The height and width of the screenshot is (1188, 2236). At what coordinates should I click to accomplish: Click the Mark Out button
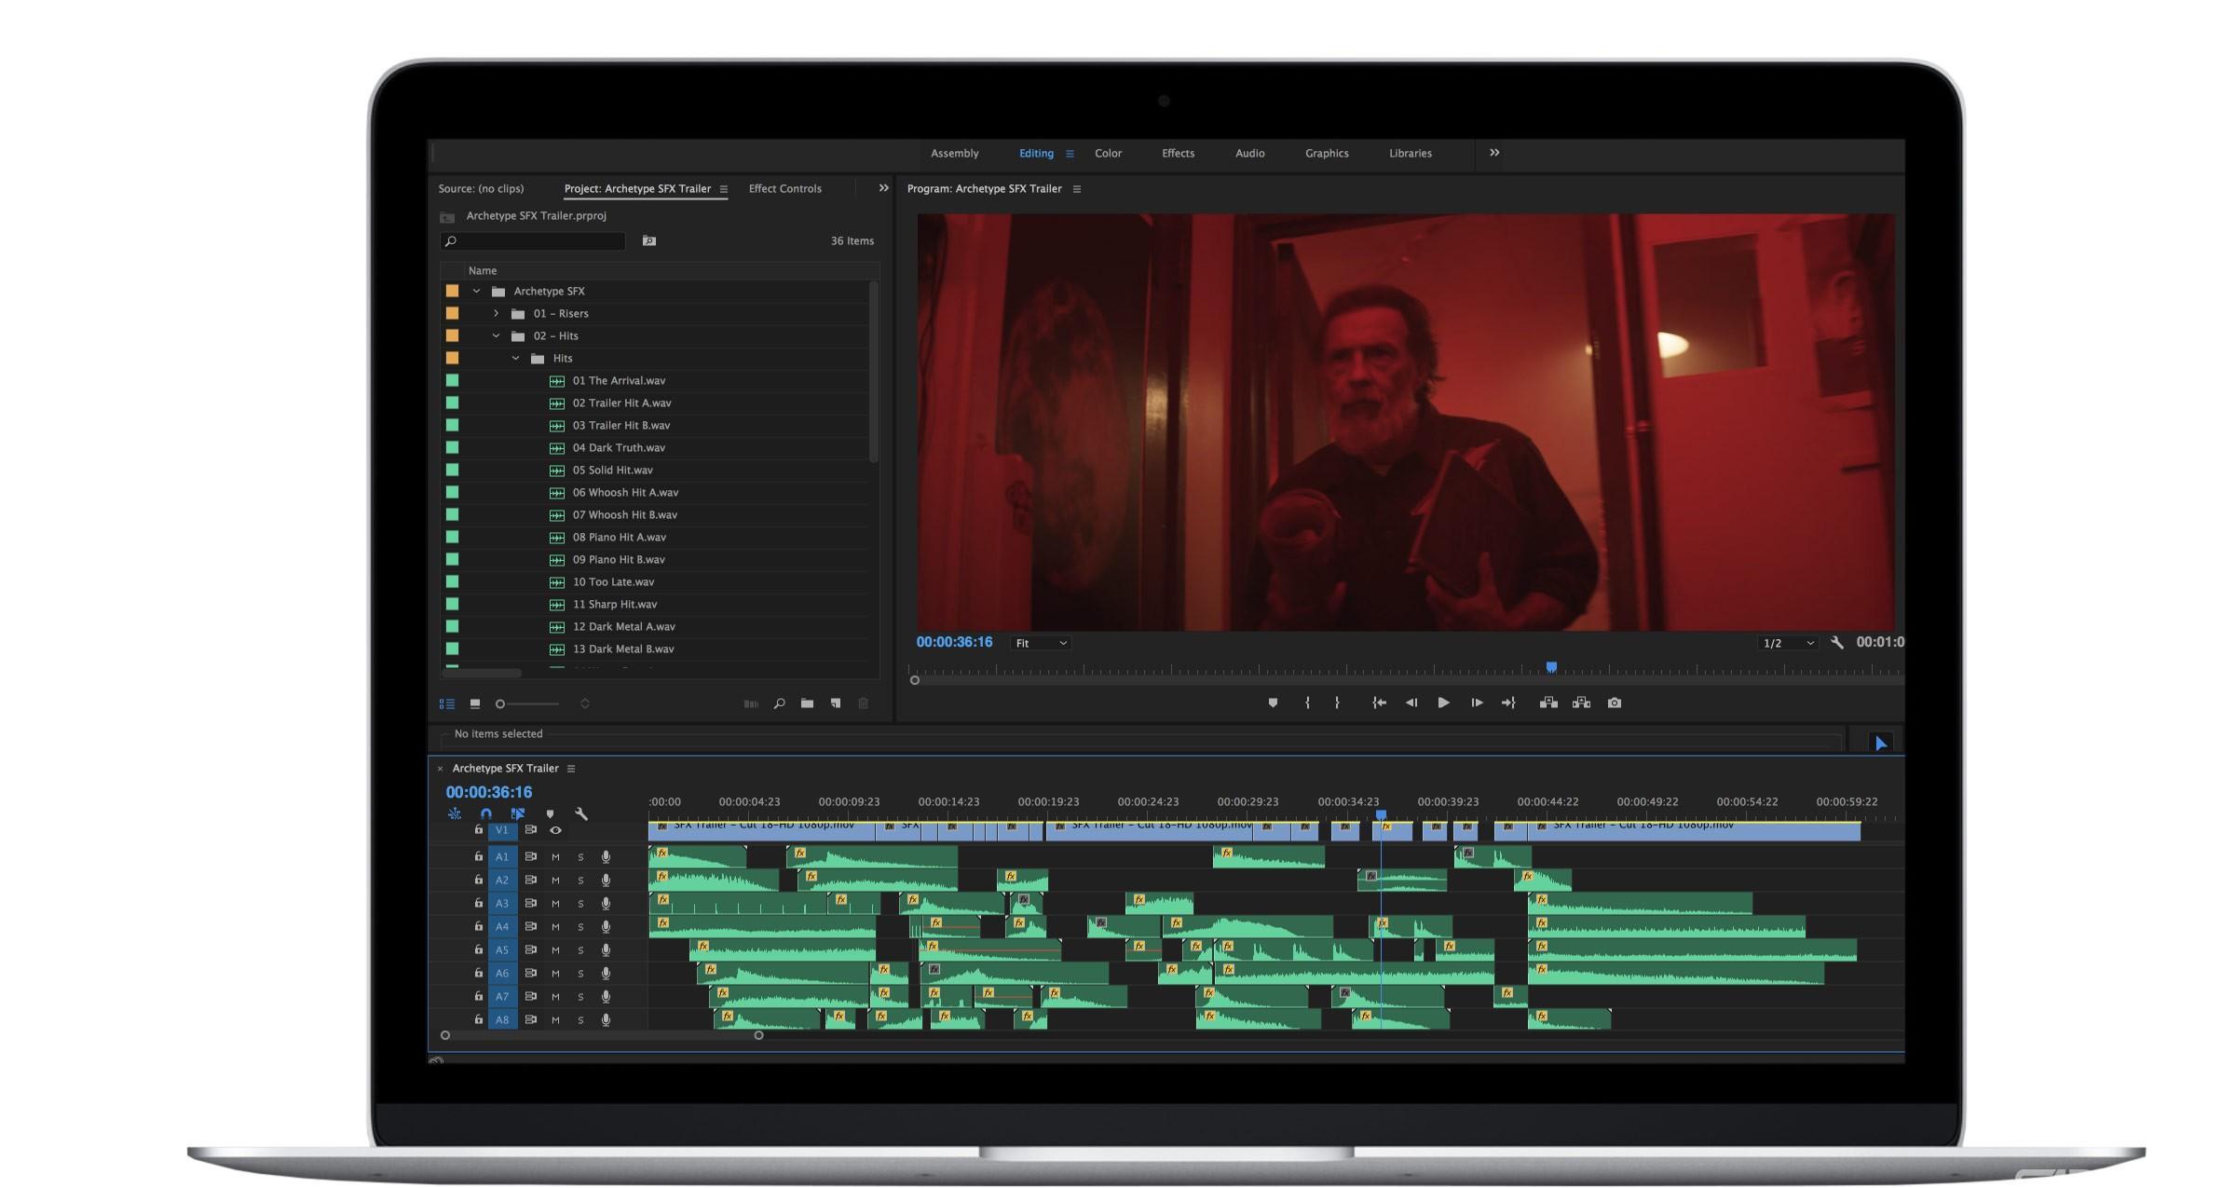coord(1337,703)
